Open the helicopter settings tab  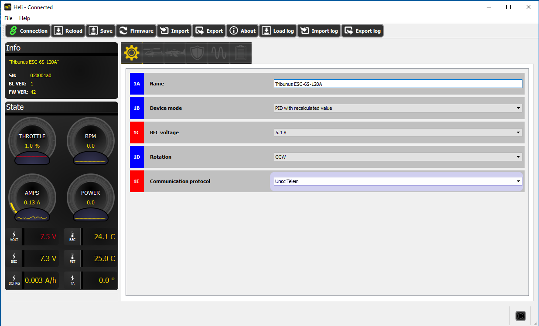[154, 53]
